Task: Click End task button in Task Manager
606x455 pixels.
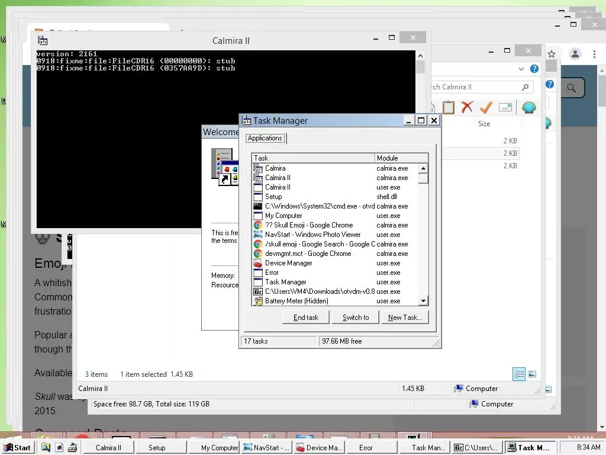Action: point(306,318)
